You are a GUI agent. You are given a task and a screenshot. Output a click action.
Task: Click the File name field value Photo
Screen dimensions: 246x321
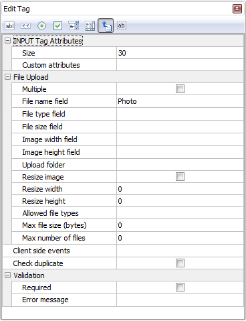(x=127, y=101)
